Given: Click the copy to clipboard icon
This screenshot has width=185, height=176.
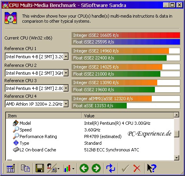Looking at the screenshot, I should pyautogui.click(x=25, y=168).
